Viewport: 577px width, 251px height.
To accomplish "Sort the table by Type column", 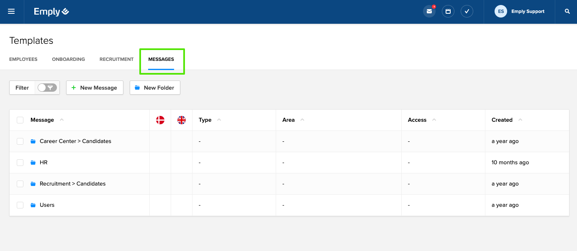I will (219, 120).
